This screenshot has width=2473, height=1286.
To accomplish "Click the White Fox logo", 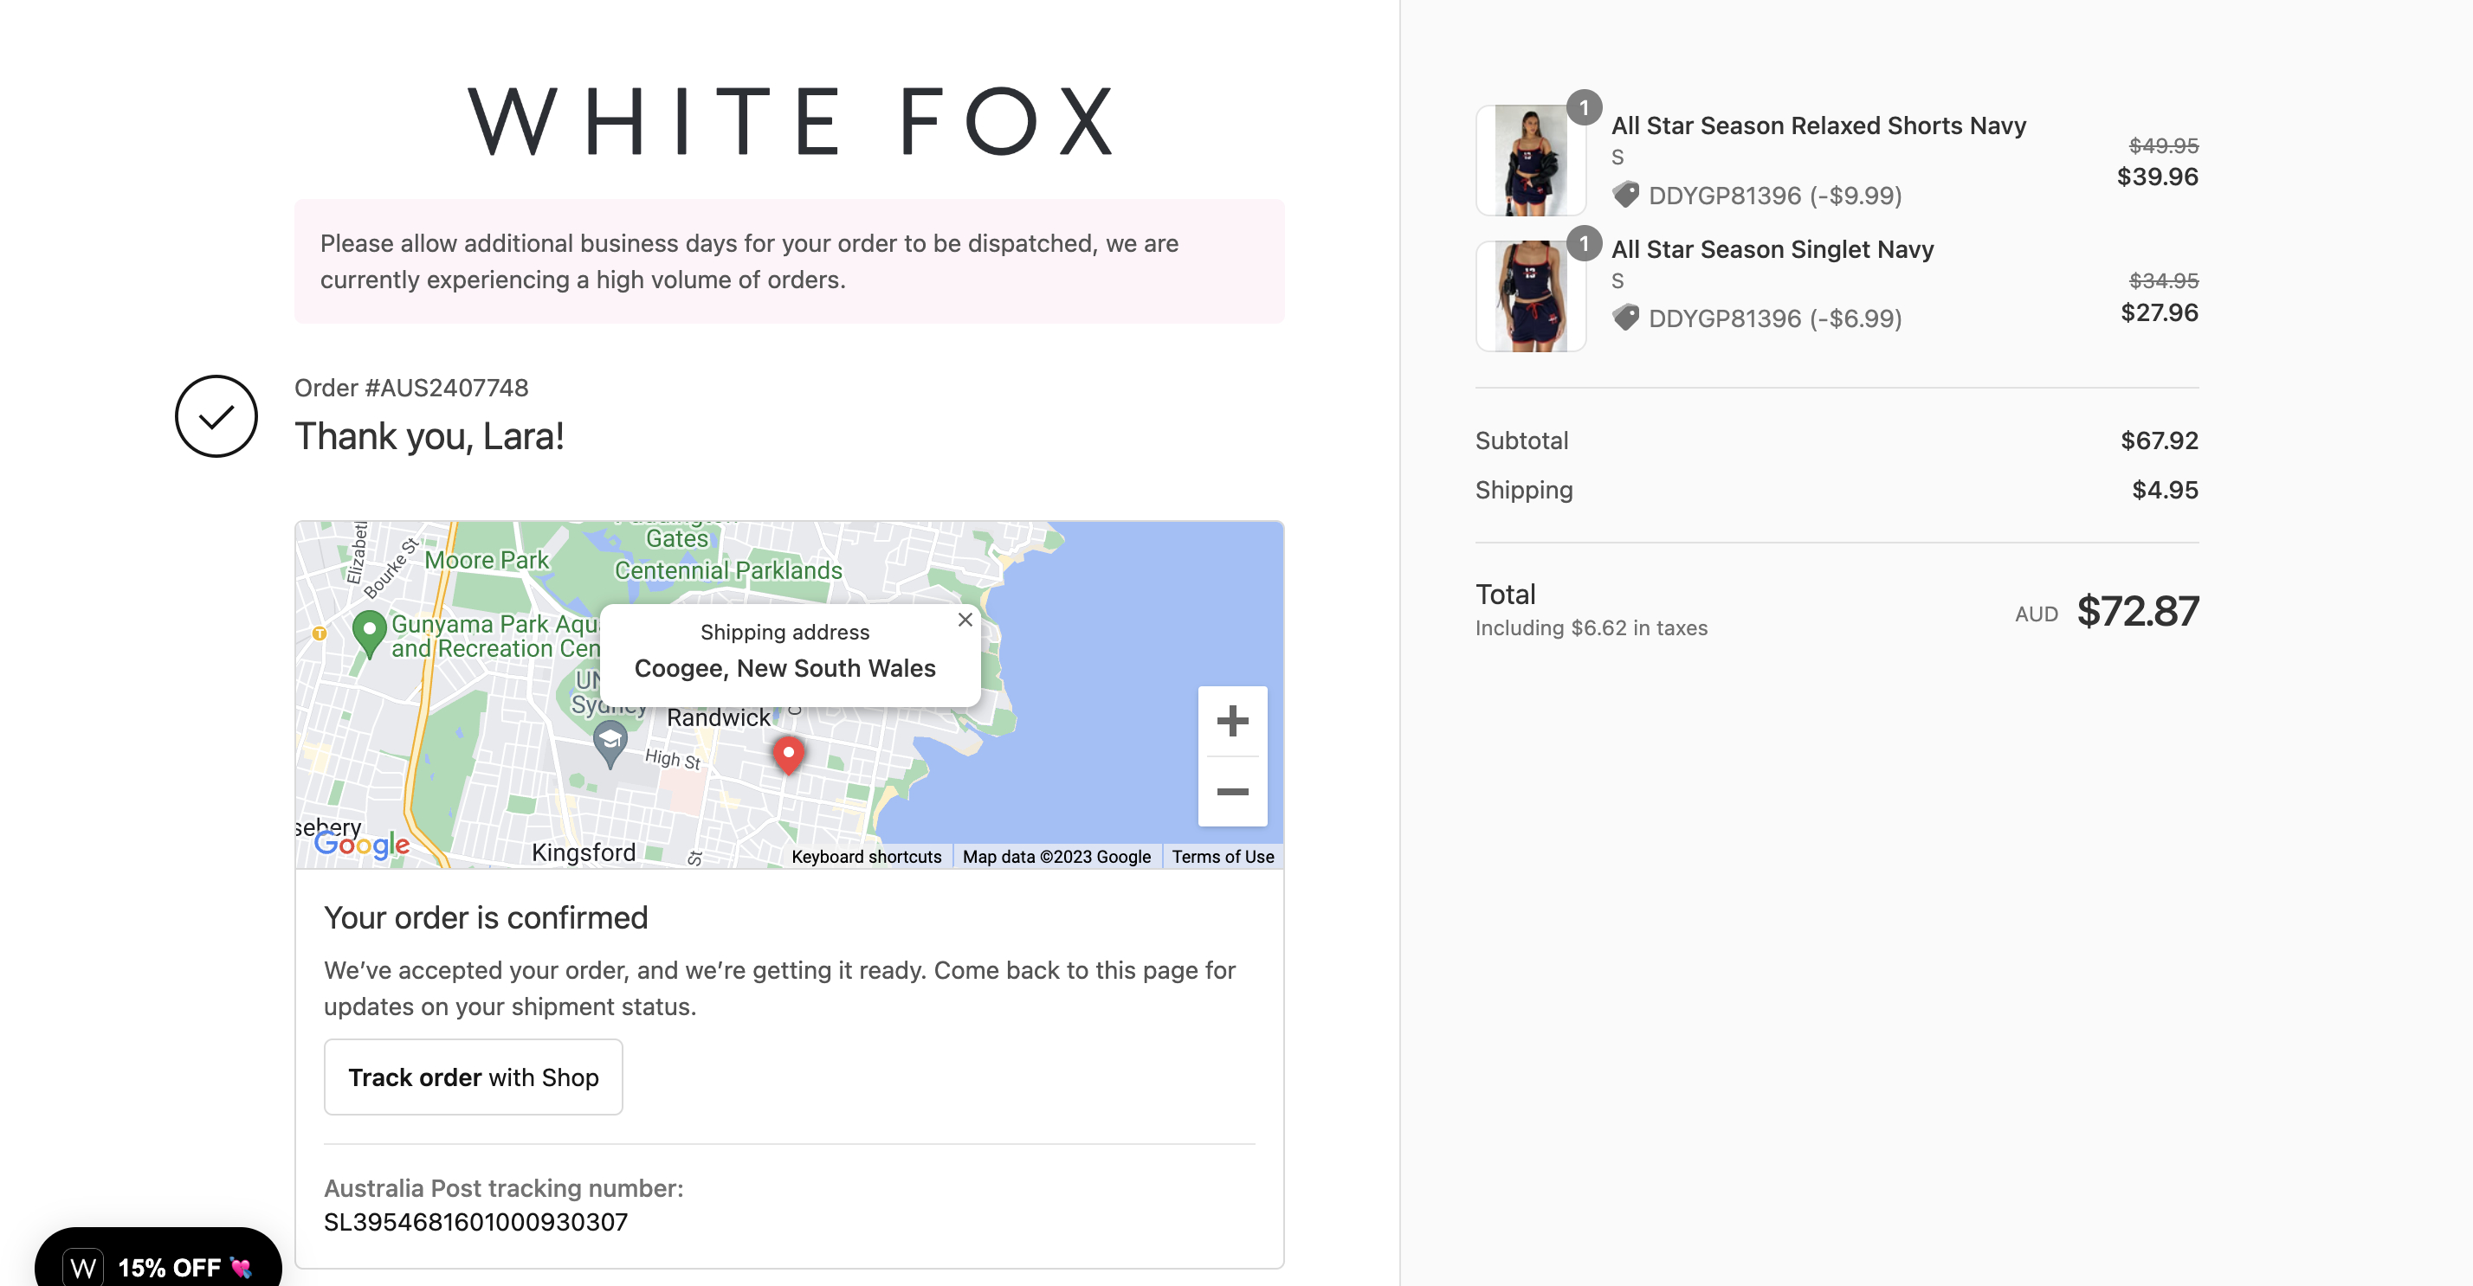I will [x=789, y=120].
